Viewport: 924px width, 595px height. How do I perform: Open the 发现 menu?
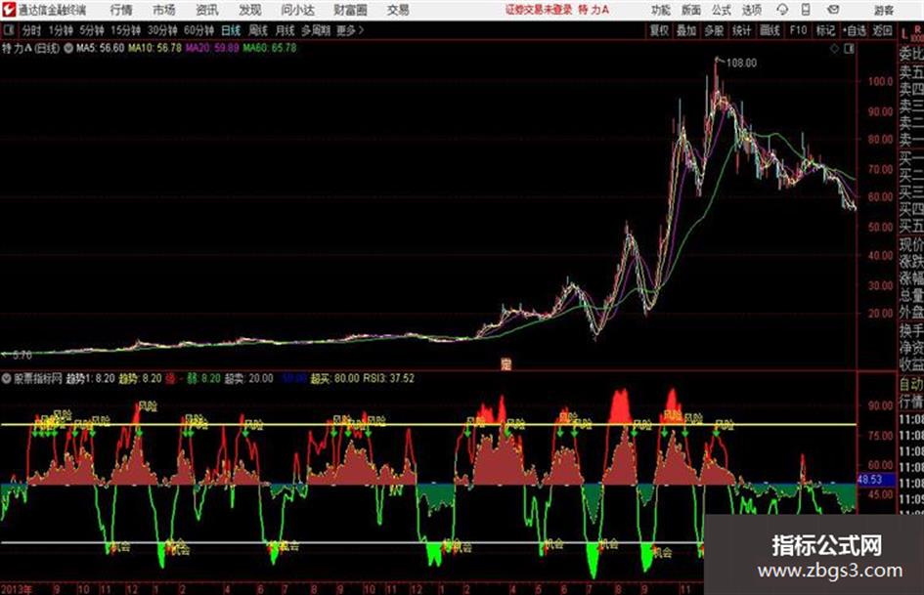click(250, 10)
